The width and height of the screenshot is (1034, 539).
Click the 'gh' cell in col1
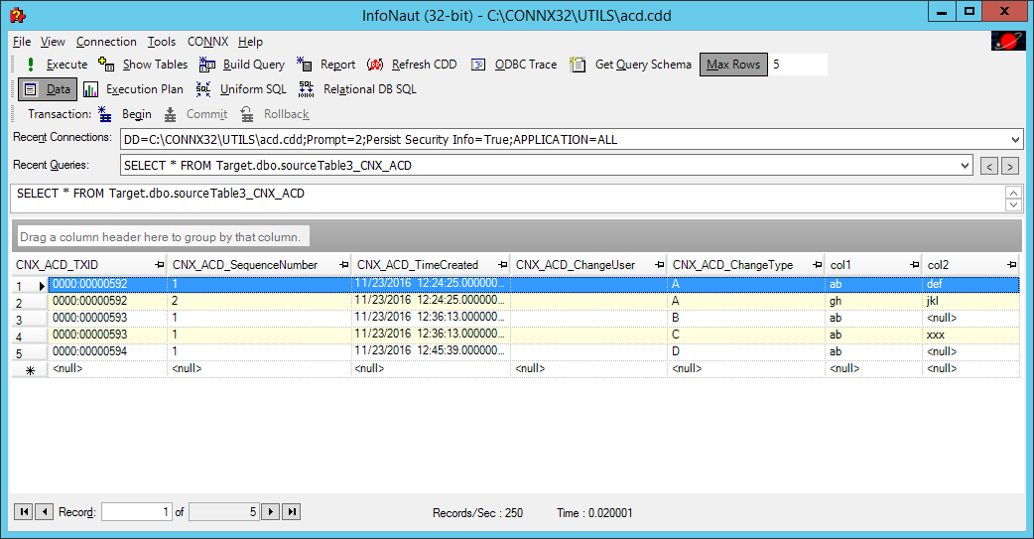pyautogui.click(x=873, y=301)
